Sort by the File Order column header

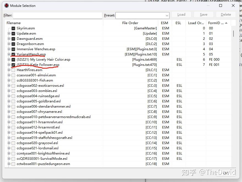[x=130, y=23]
